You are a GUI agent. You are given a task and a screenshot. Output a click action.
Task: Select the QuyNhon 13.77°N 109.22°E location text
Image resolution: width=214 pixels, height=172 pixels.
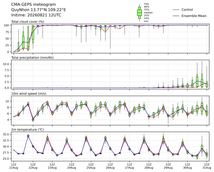point(38,10)
